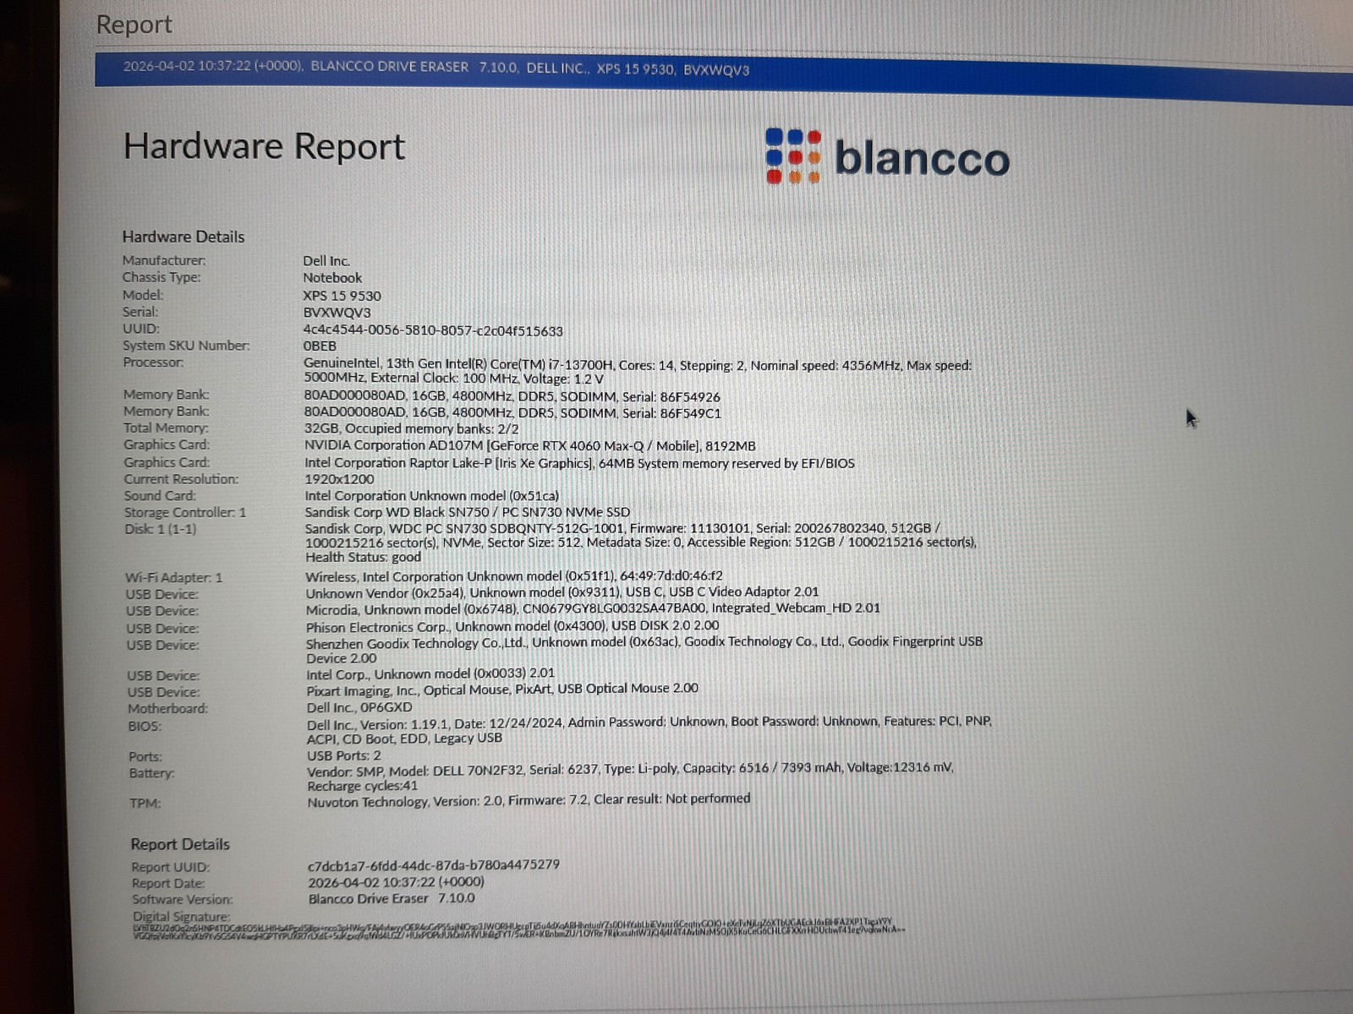Click the date value in the Report Date row
1353x1014 pixels.
(397, 882)
